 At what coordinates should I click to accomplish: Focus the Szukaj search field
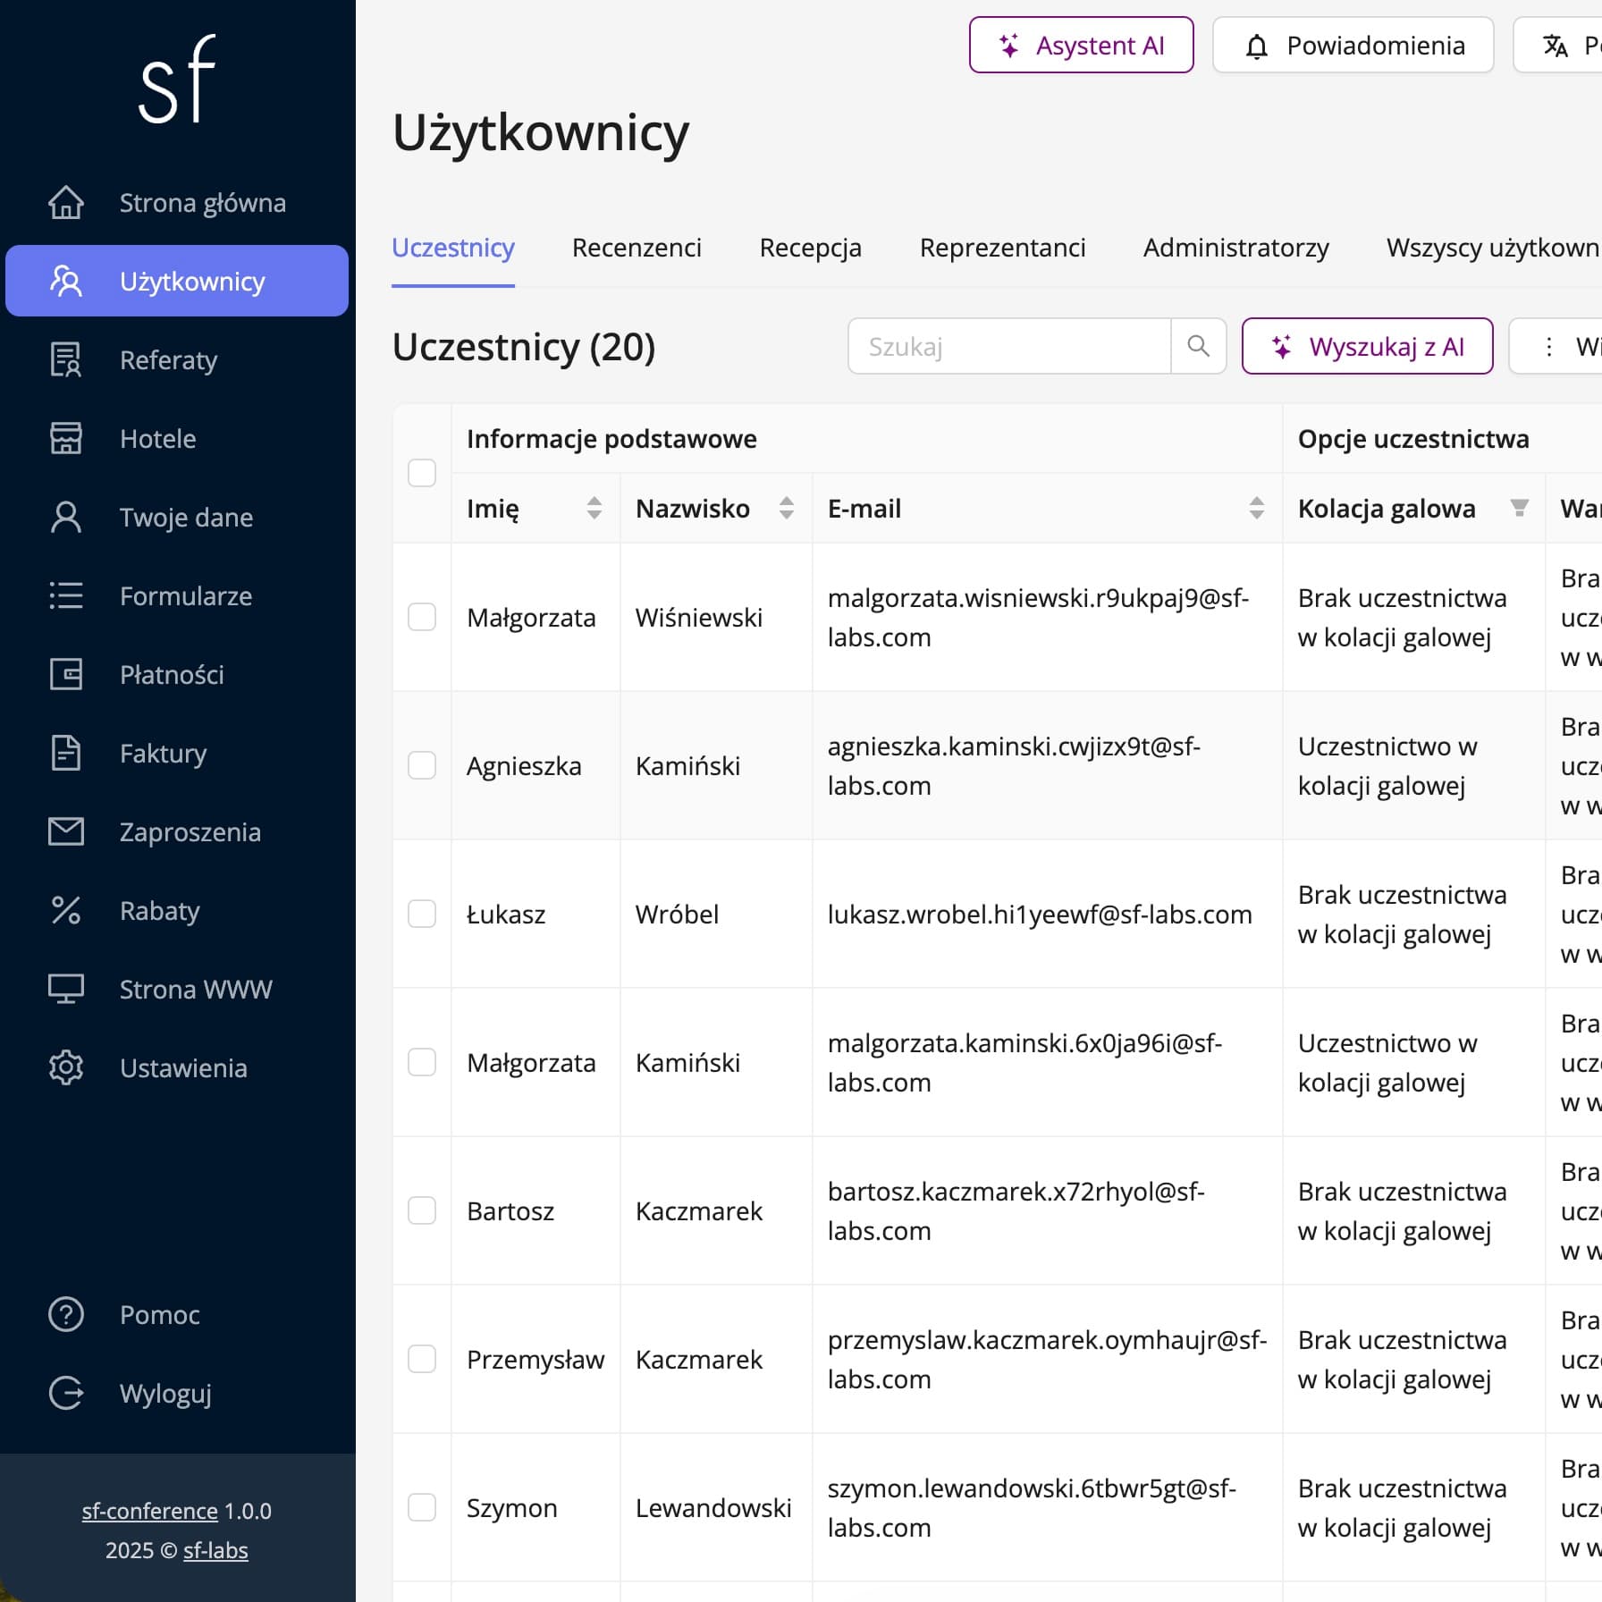[1008, 346]
